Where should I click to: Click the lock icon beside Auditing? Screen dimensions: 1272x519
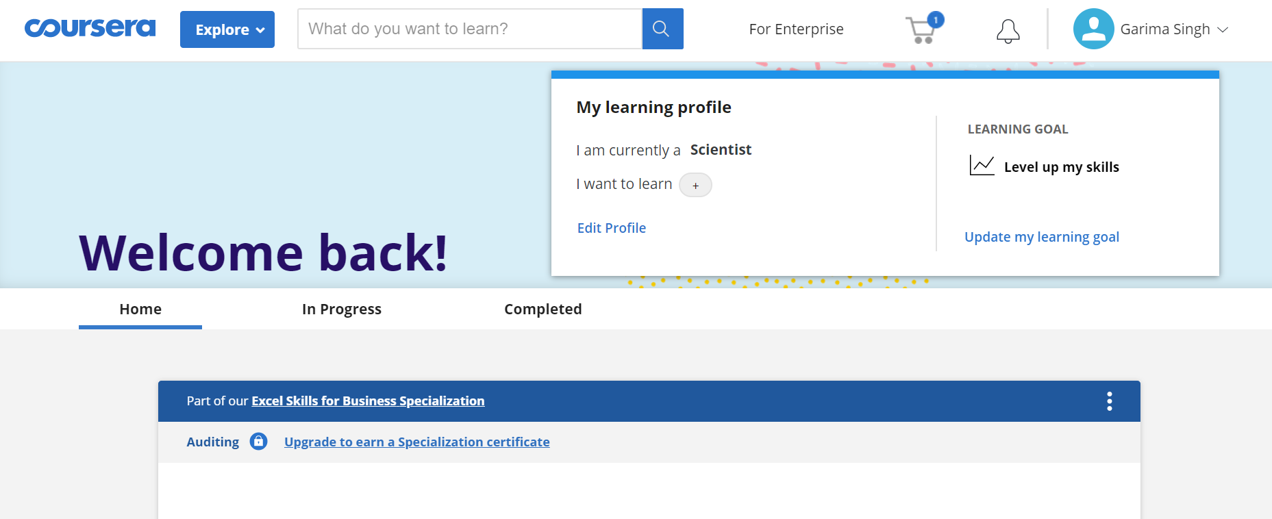(258, 441)
